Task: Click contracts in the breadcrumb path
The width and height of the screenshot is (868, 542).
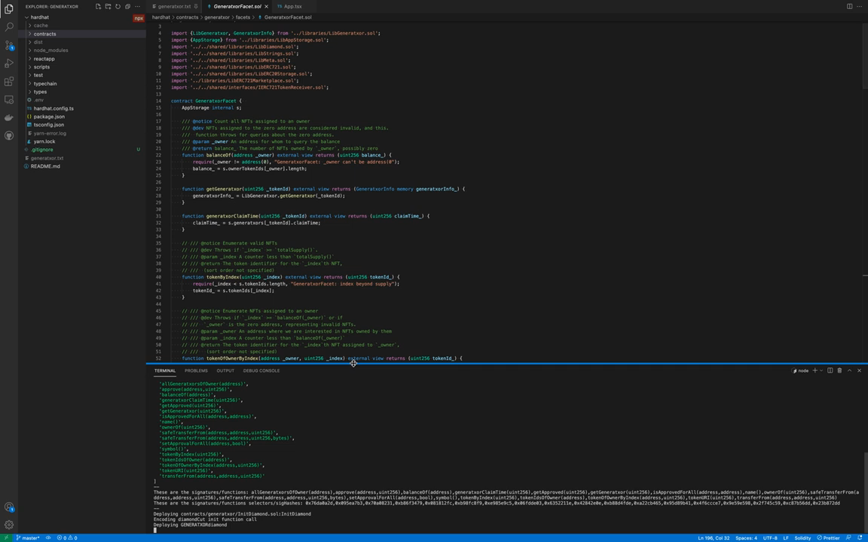Action: [187, 17]
